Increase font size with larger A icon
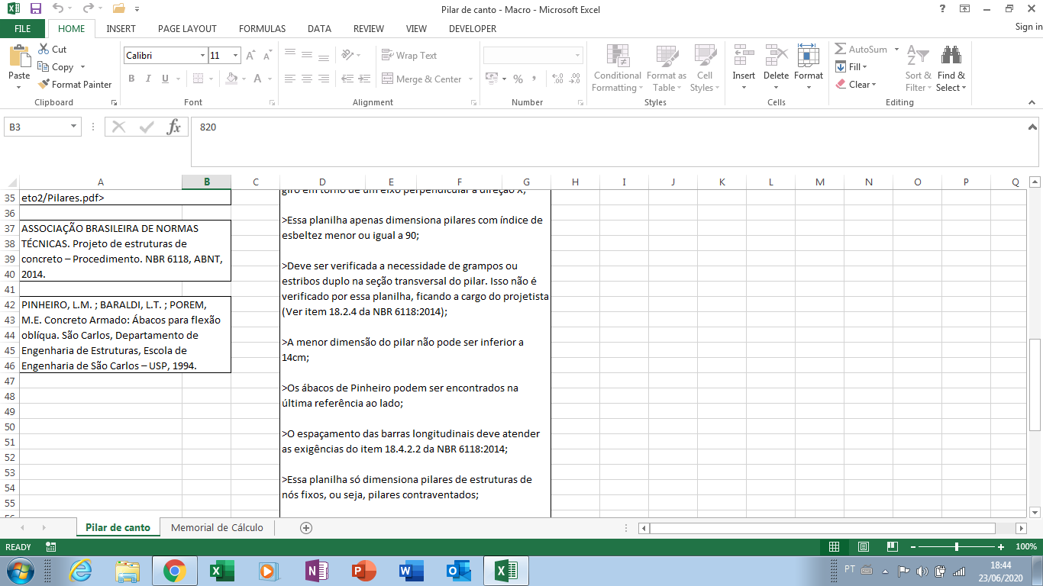1043x586 pixels. click(250, 56)
